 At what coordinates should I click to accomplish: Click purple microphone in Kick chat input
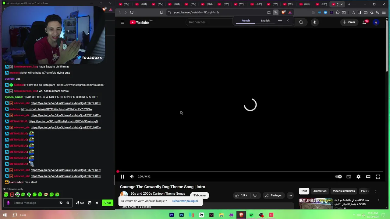click(x=8, y=203)
